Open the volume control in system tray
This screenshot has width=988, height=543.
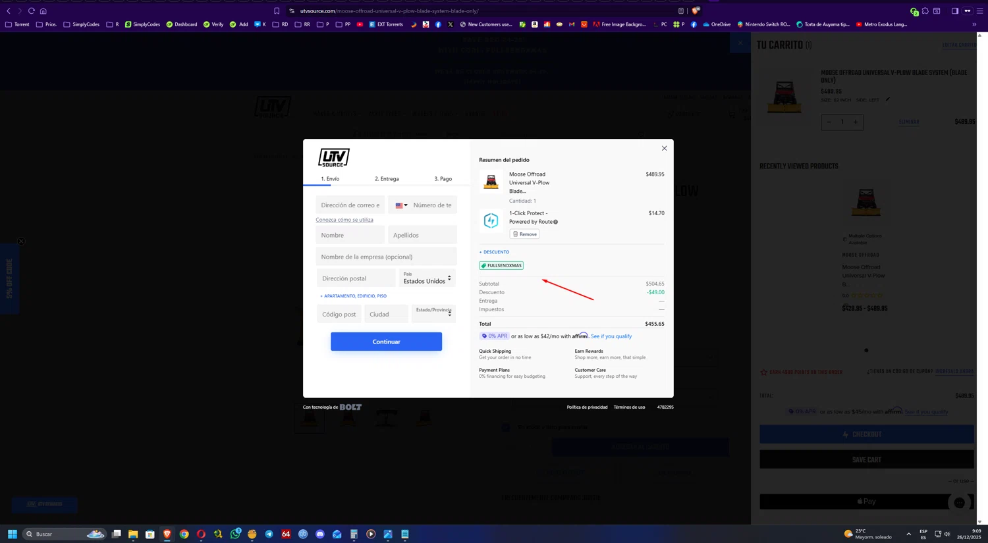947,534
